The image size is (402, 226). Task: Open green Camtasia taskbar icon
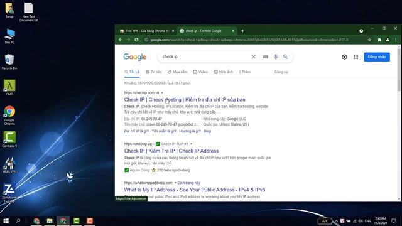pyautogui.click(x=77, y=221)
